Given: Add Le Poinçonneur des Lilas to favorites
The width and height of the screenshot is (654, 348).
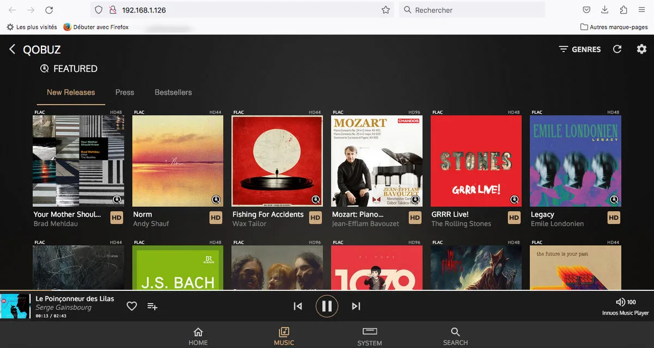Looking at the screenshot, I should point(132,306).
